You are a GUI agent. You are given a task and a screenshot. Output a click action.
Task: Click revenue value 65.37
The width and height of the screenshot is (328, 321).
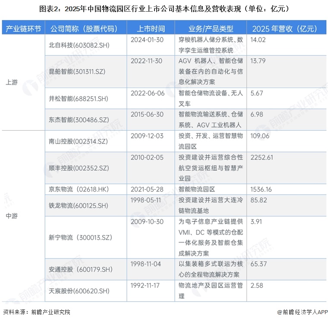[x=259, y=264]
